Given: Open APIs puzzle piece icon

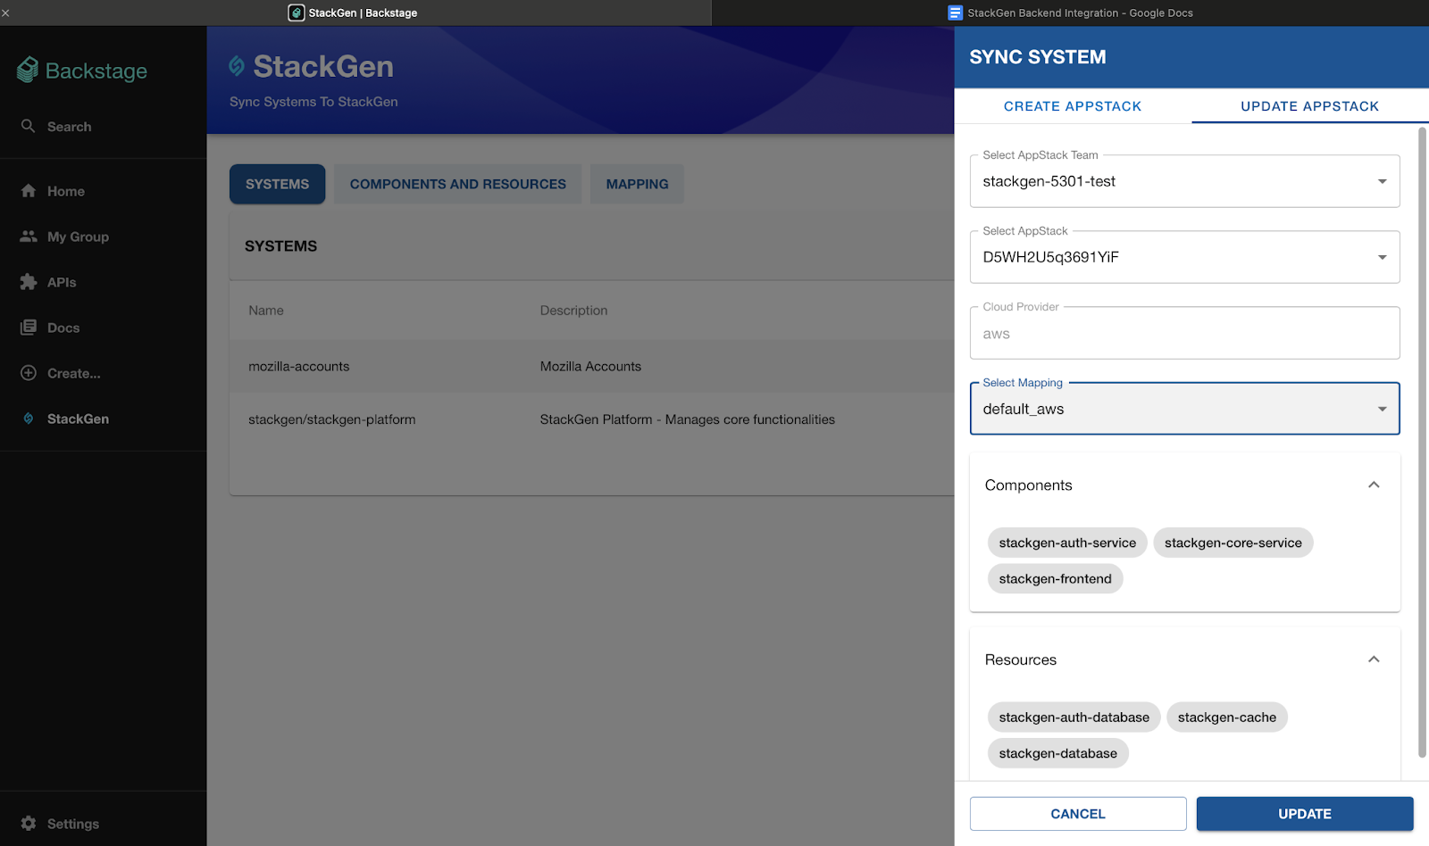Looking at the screenshot, I should point(29,281).
